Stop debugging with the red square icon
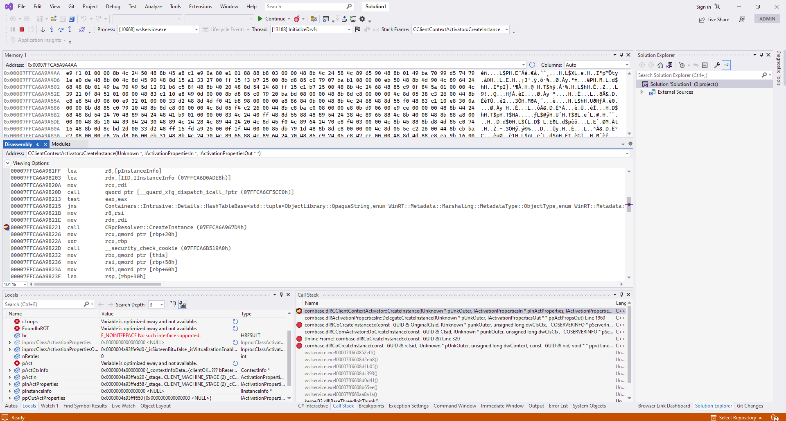Screen dimensions: 786x421 click(x=21, y=29)
